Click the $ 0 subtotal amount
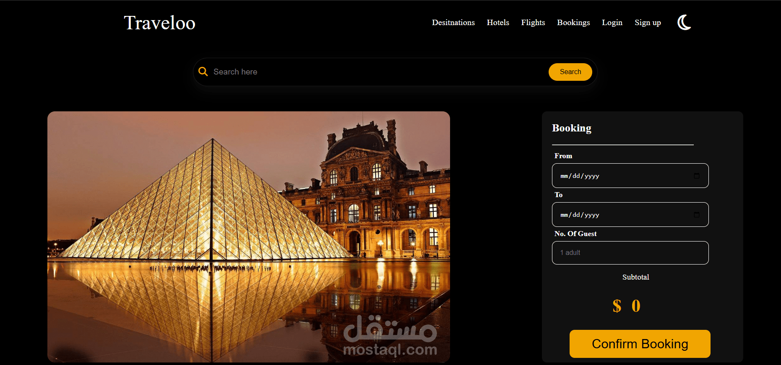Viewport: 781px width, 365px height. [626, 306]
